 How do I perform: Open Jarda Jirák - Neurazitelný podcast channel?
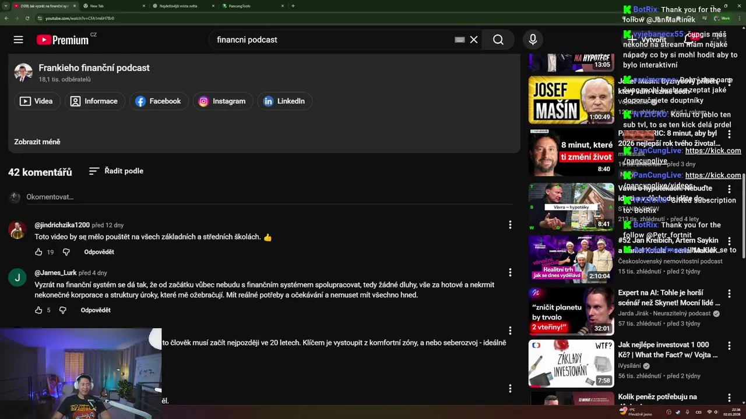(x=664, y=314)
